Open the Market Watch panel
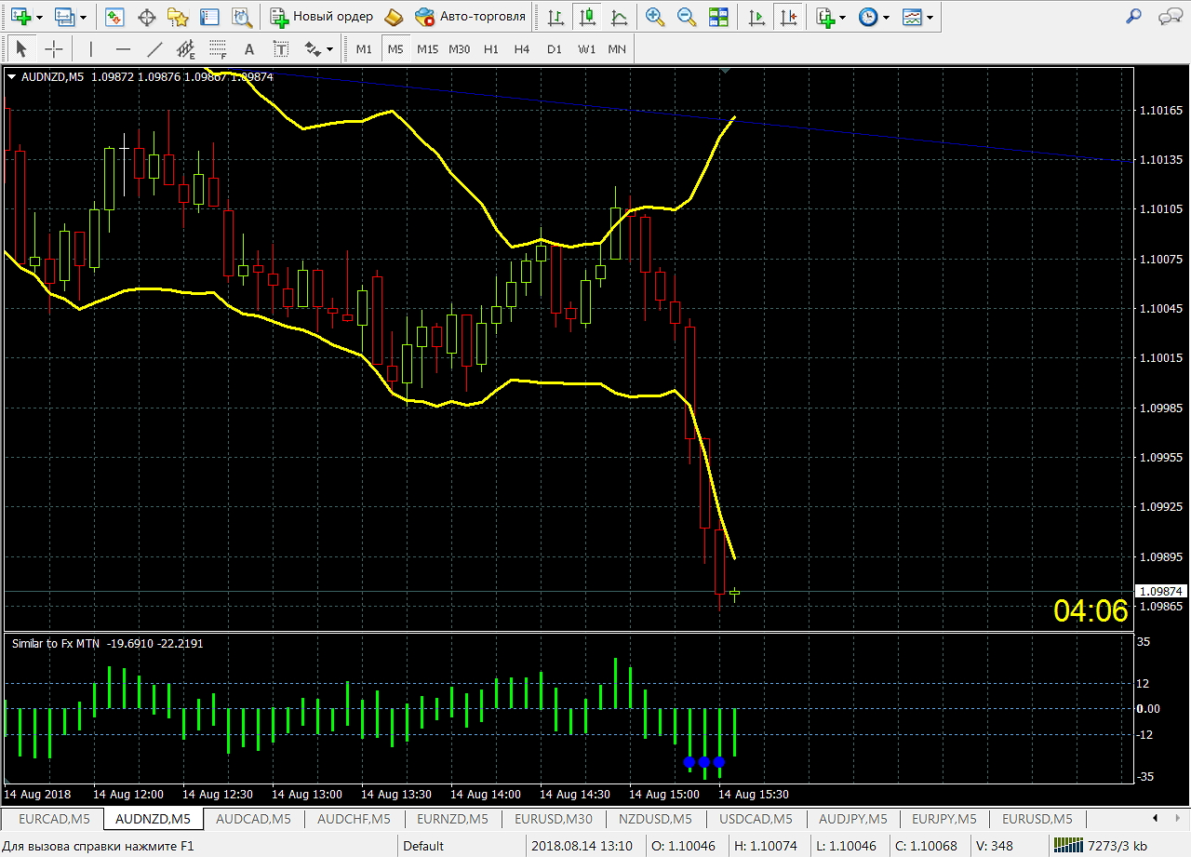The width and height of the screenshot is (1191, 857). click(x=115, y=17)
